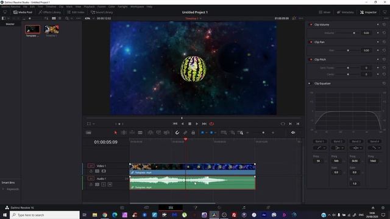This screenshot has width=390, height=219.
Task: Toggle Clip Pitch enable switch
Action: (x=311, y=60)
